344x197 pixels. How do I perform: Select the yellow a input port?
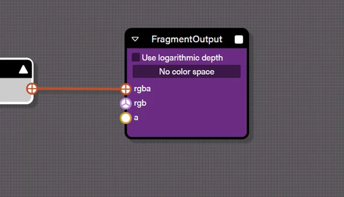click(125, 118)
